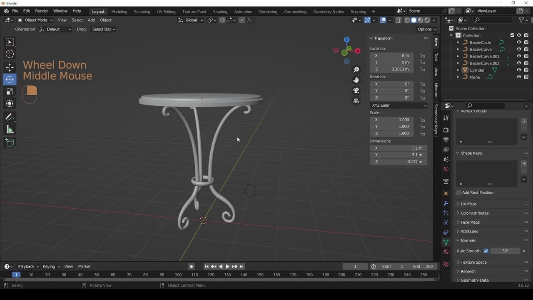Enable Add Rest Position checkbox
Image resolution: width=533 pixels, height=300 pixels.
(459, 192)
